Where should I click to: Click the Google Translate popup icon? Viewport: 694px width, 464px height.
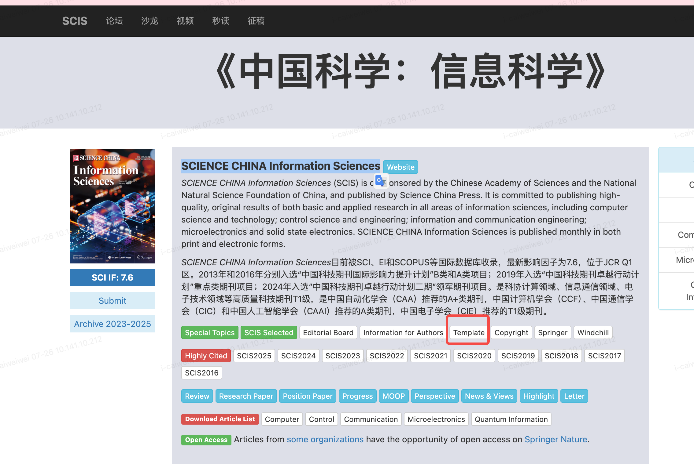381,181
